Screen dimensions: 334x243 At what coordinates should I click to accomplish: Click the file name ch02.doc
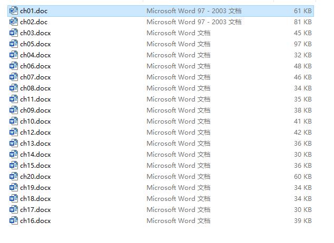[34, 22]
